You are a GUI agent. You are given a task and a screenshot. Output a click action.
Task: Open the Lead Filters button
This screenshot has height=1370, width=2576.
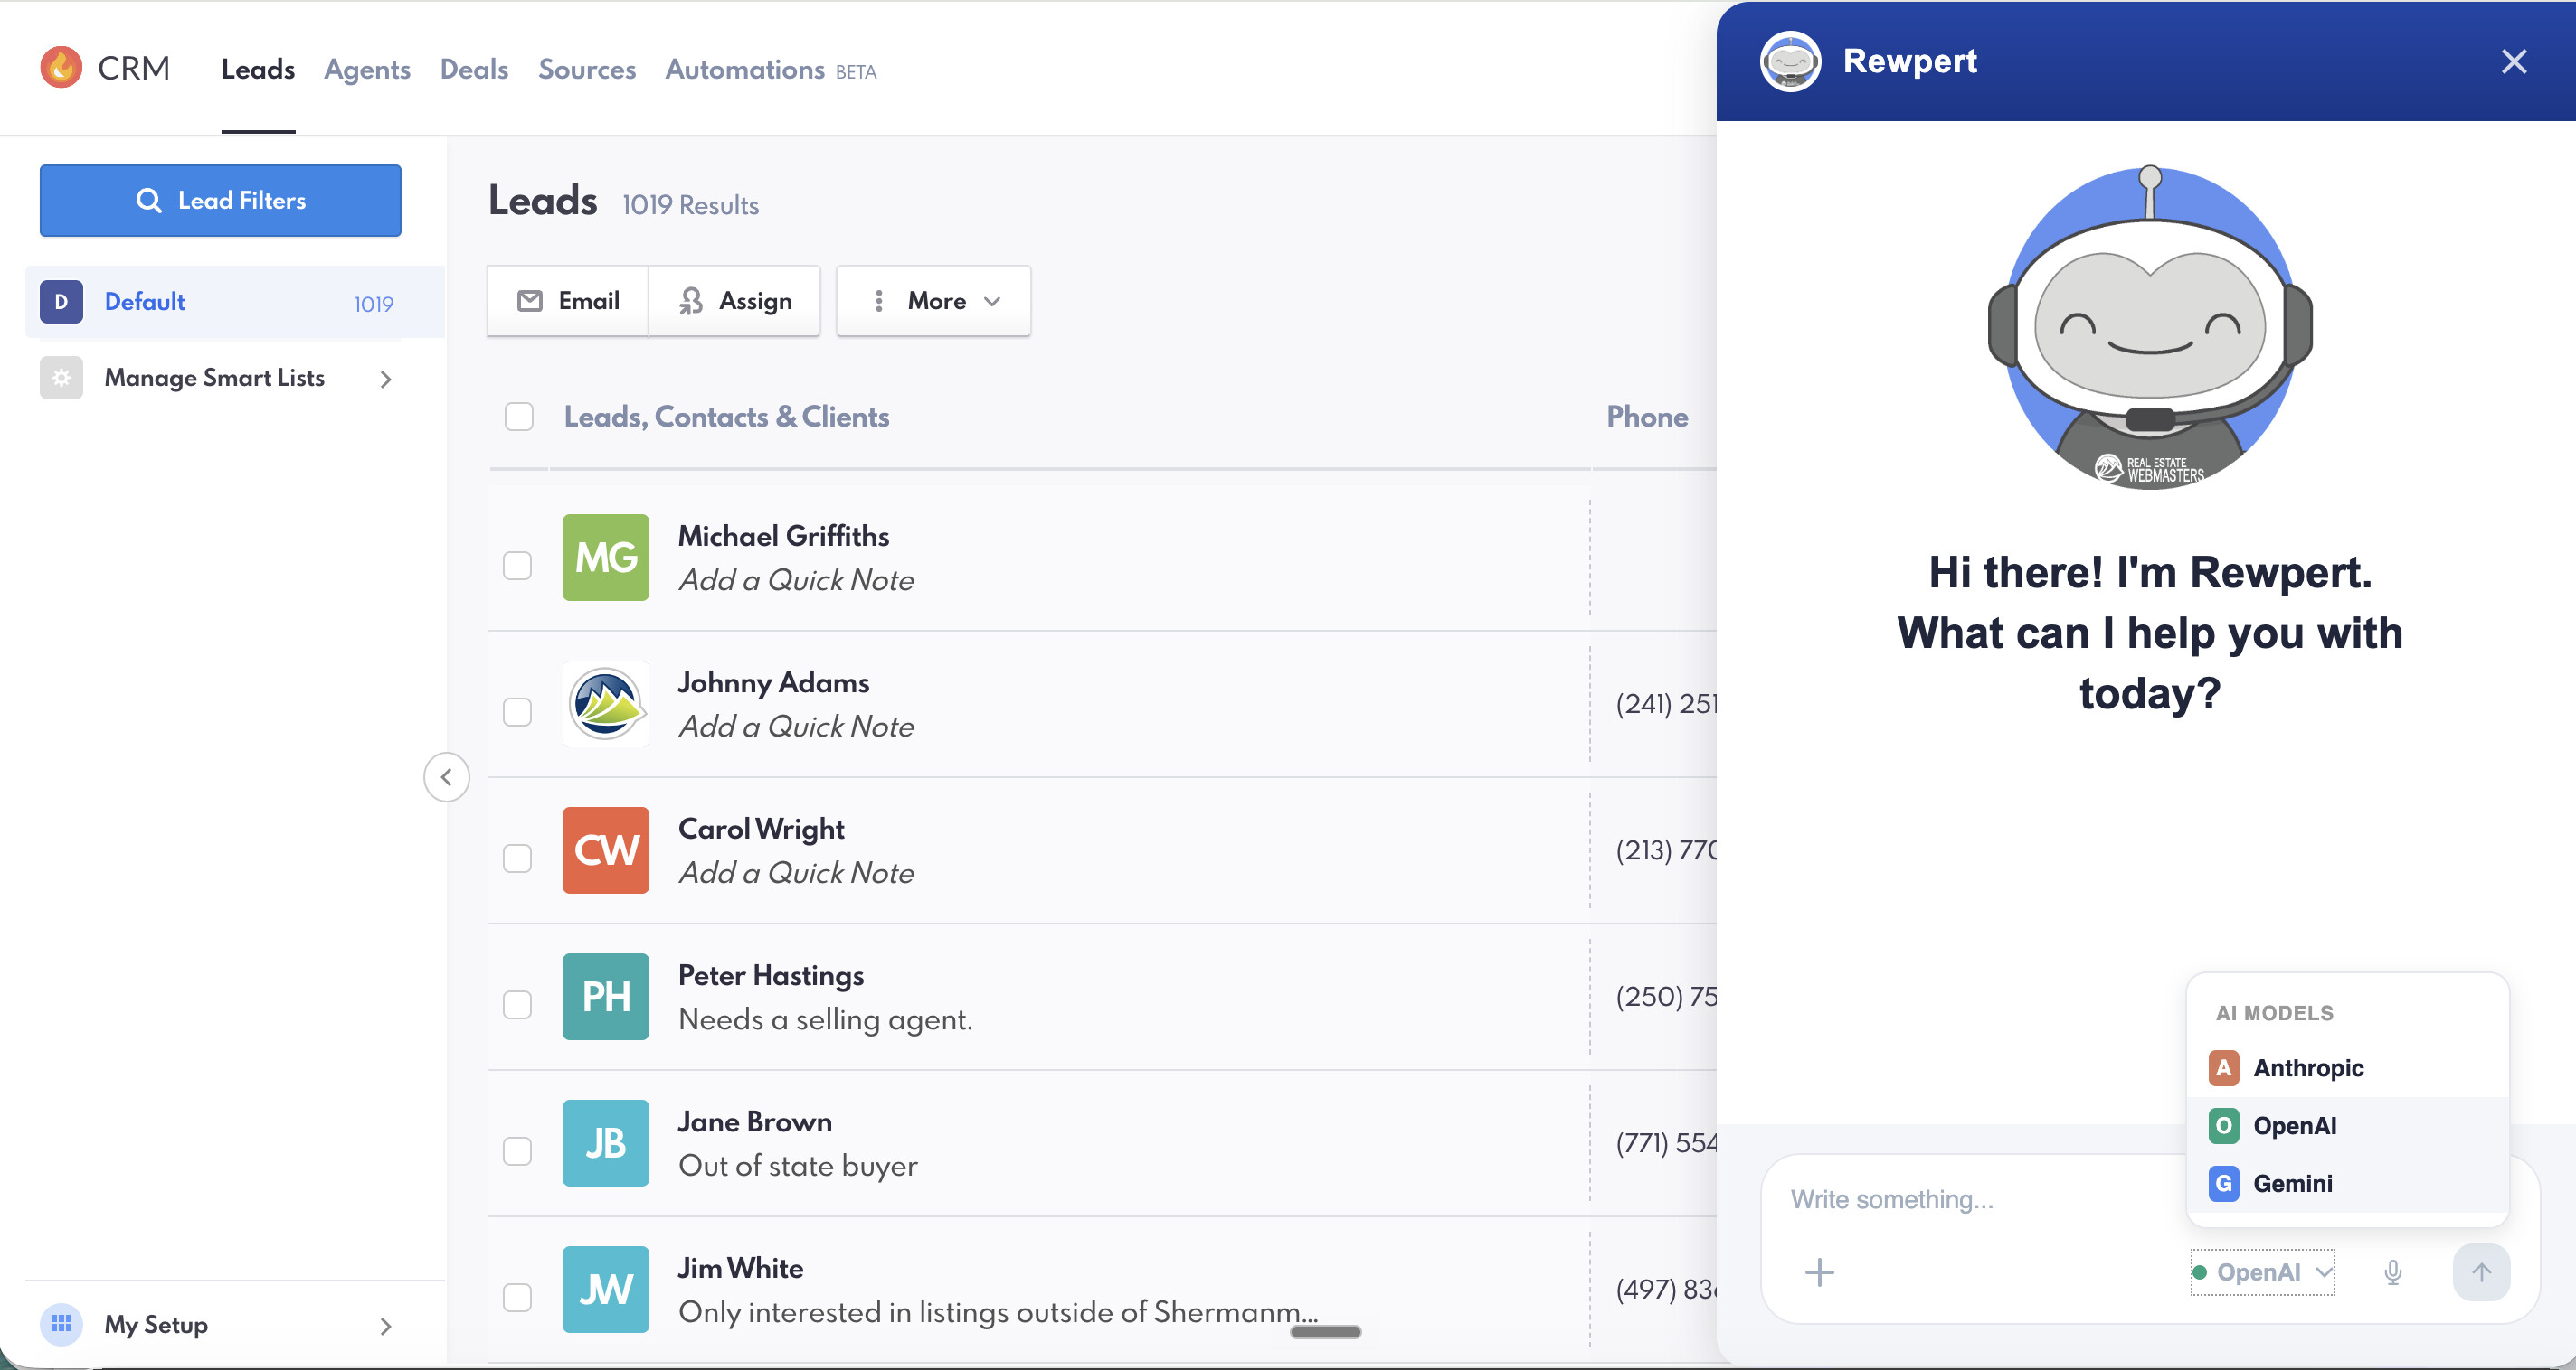(221, 200)
